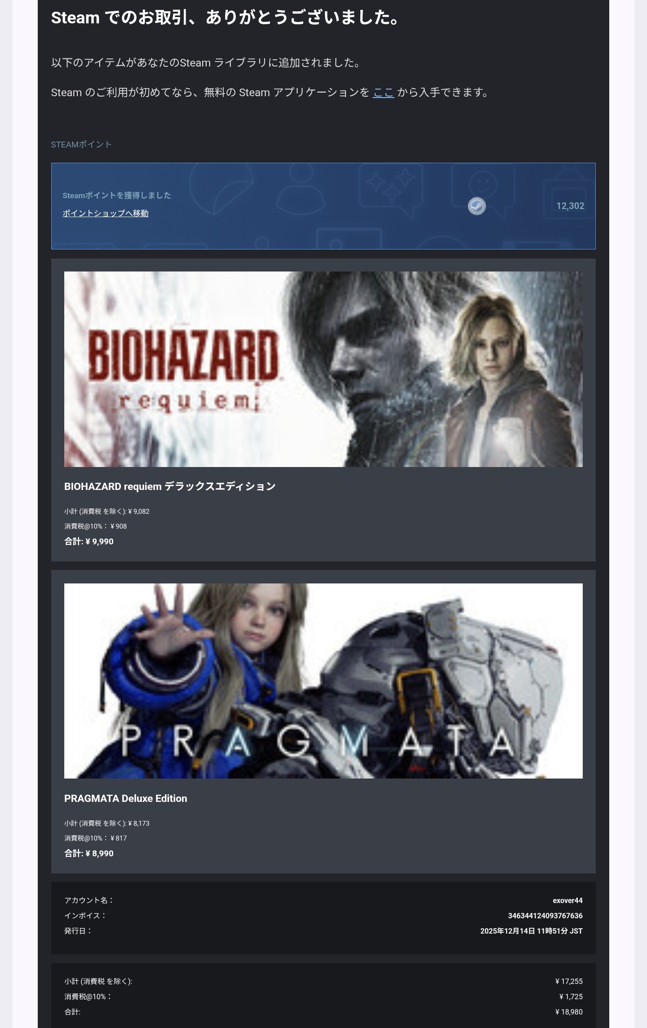This screenshot has width=647, height=1028.
Task: Select order tax ¥ 1,725
Action: [x=571, y=997]
